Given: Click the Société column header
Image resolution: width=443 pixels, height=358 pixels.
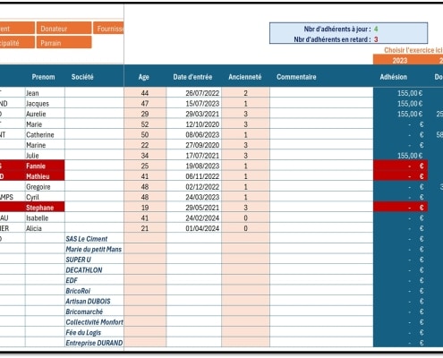Looking at the screenshot, I should click(x=82, y=77).
